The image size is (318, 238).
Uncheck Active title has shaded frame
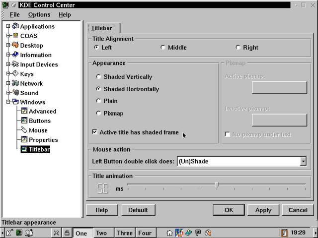(95, 132)
